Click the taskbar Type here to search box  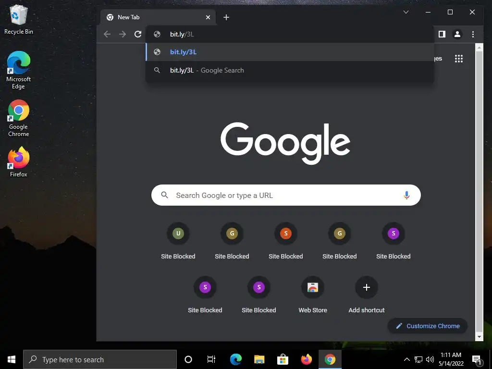click(100, 359)
